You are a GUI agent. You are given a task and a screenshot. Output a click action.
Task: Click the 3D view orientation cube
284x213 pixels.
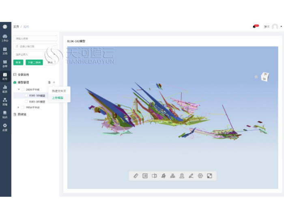pyautogui.click(x=265, y=77)
